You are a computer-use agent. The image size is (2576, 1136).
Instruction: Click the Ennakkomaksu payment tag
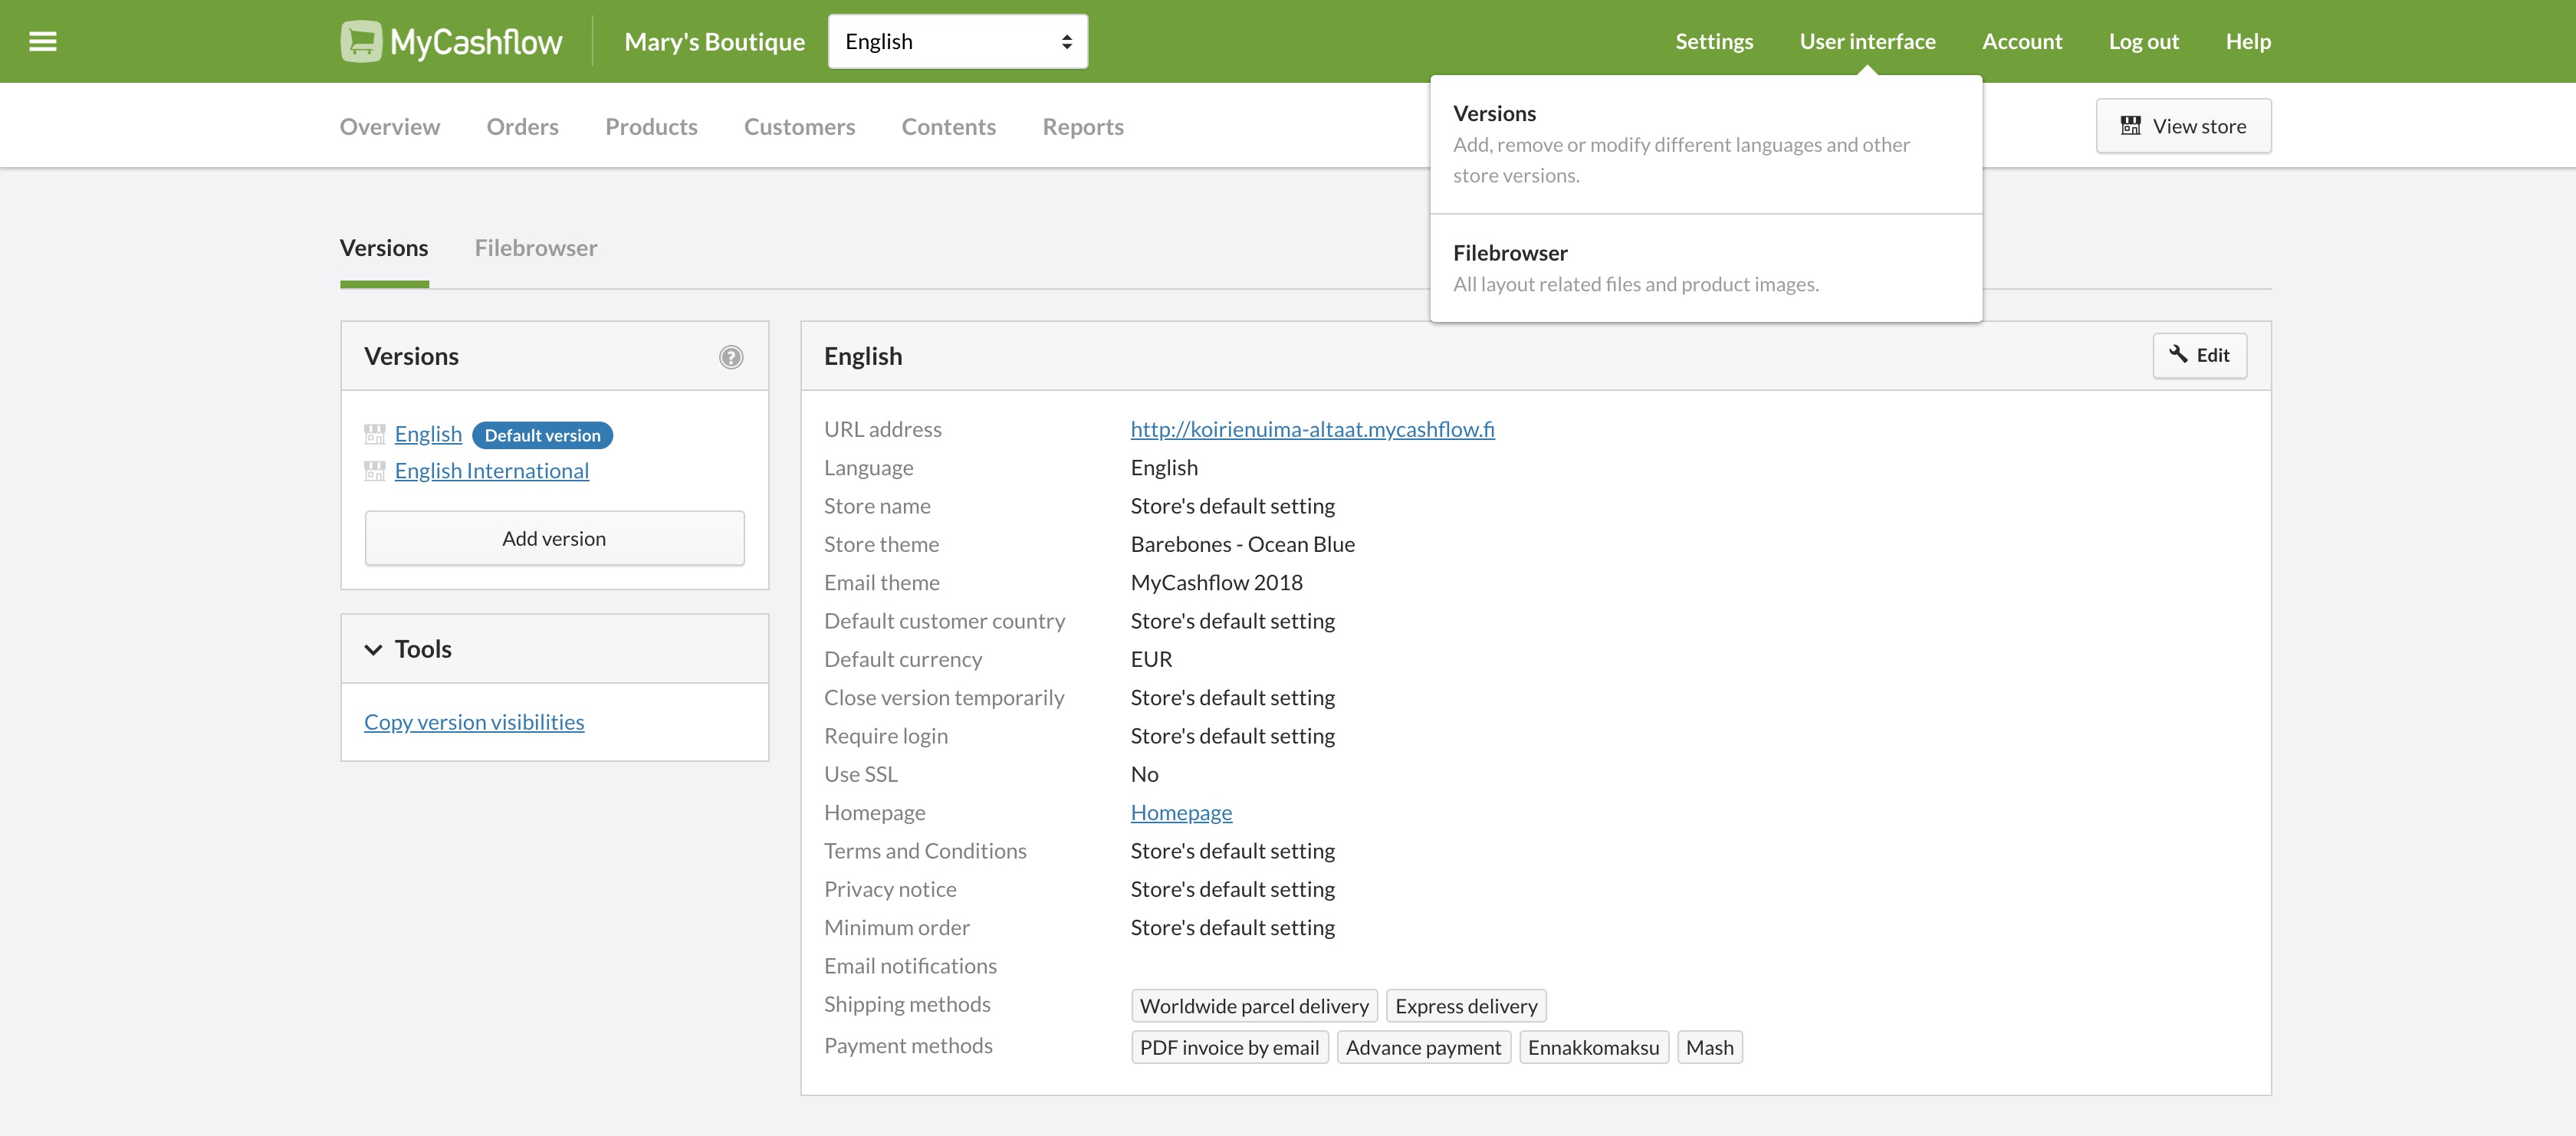[x=1593, y=1048]
